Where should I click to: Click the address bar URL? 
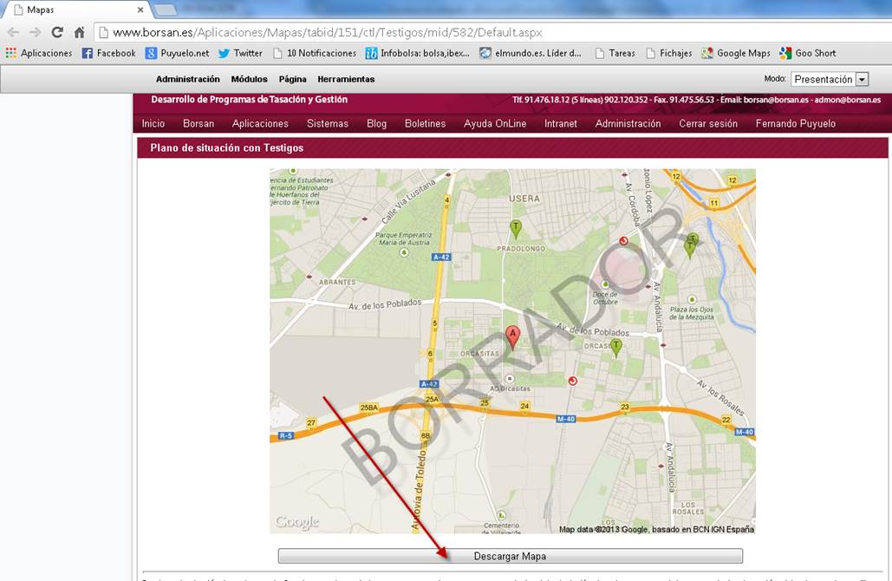coord(327,32)
